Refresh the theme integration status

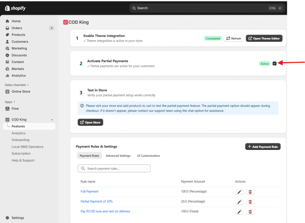point(234,38)
